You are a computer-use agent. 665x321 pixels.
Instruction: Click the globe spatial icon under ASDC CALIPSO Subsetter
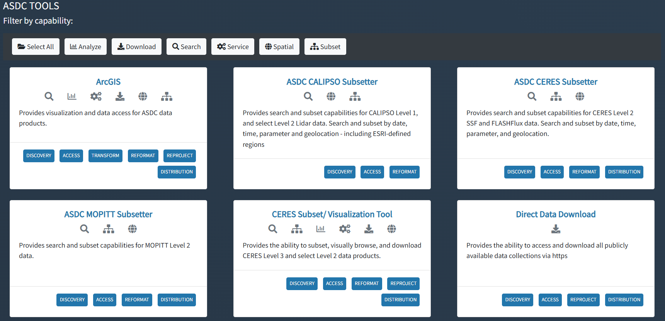click(331, 96)
